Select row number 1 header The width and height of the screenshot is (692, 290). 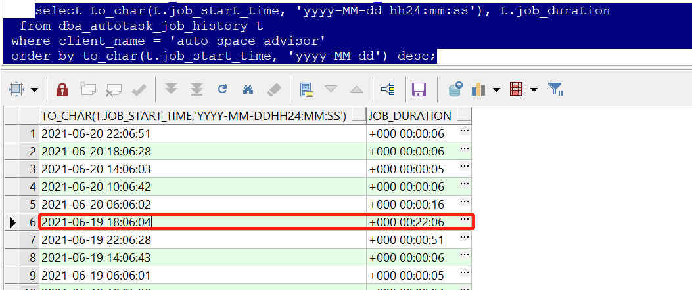coord(28,134)
